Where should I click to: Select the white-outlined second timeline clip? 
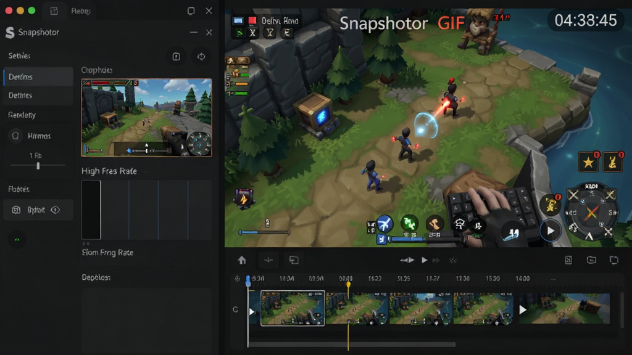(x=293, y=308)
